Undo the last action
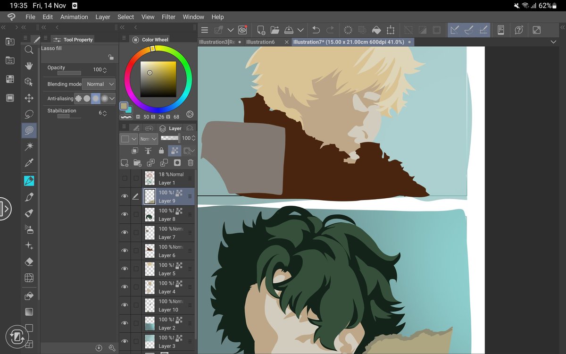566x354 pixels. click(x=316, y=29)
